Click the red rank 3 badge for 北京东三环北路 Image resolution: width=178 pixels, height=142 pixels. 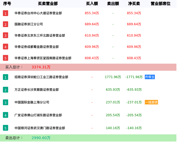(6, 35)
